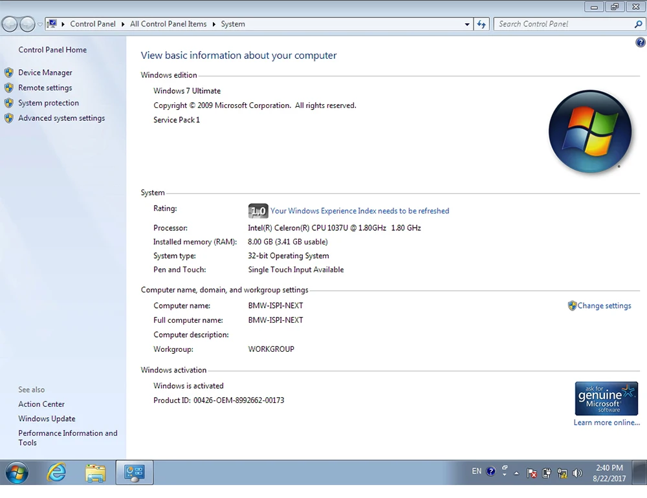Click power plug tray icon
647x498 pixels.
tap(547, 473)
